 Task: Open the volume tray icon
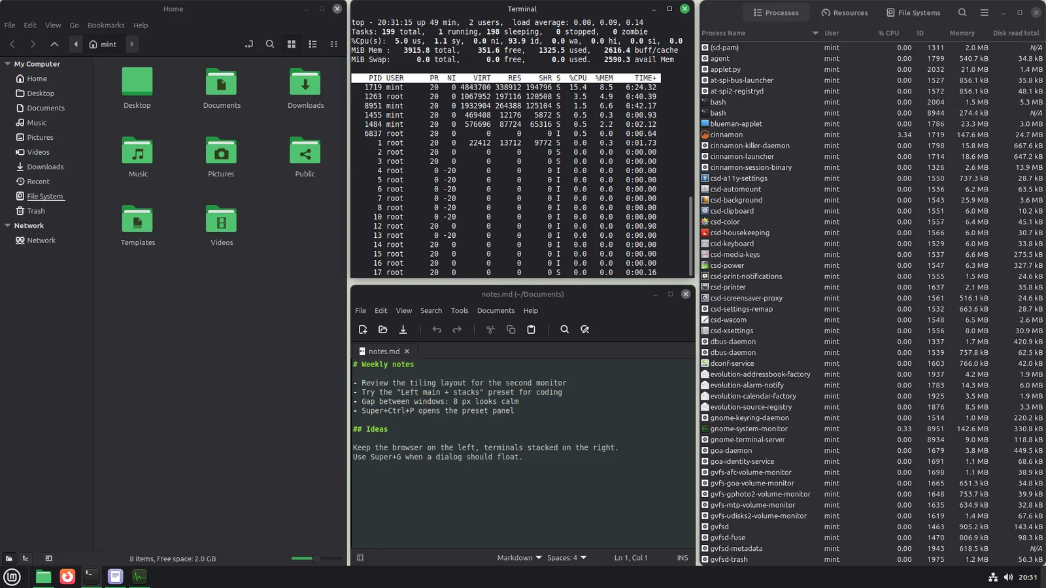(1008, 578)
